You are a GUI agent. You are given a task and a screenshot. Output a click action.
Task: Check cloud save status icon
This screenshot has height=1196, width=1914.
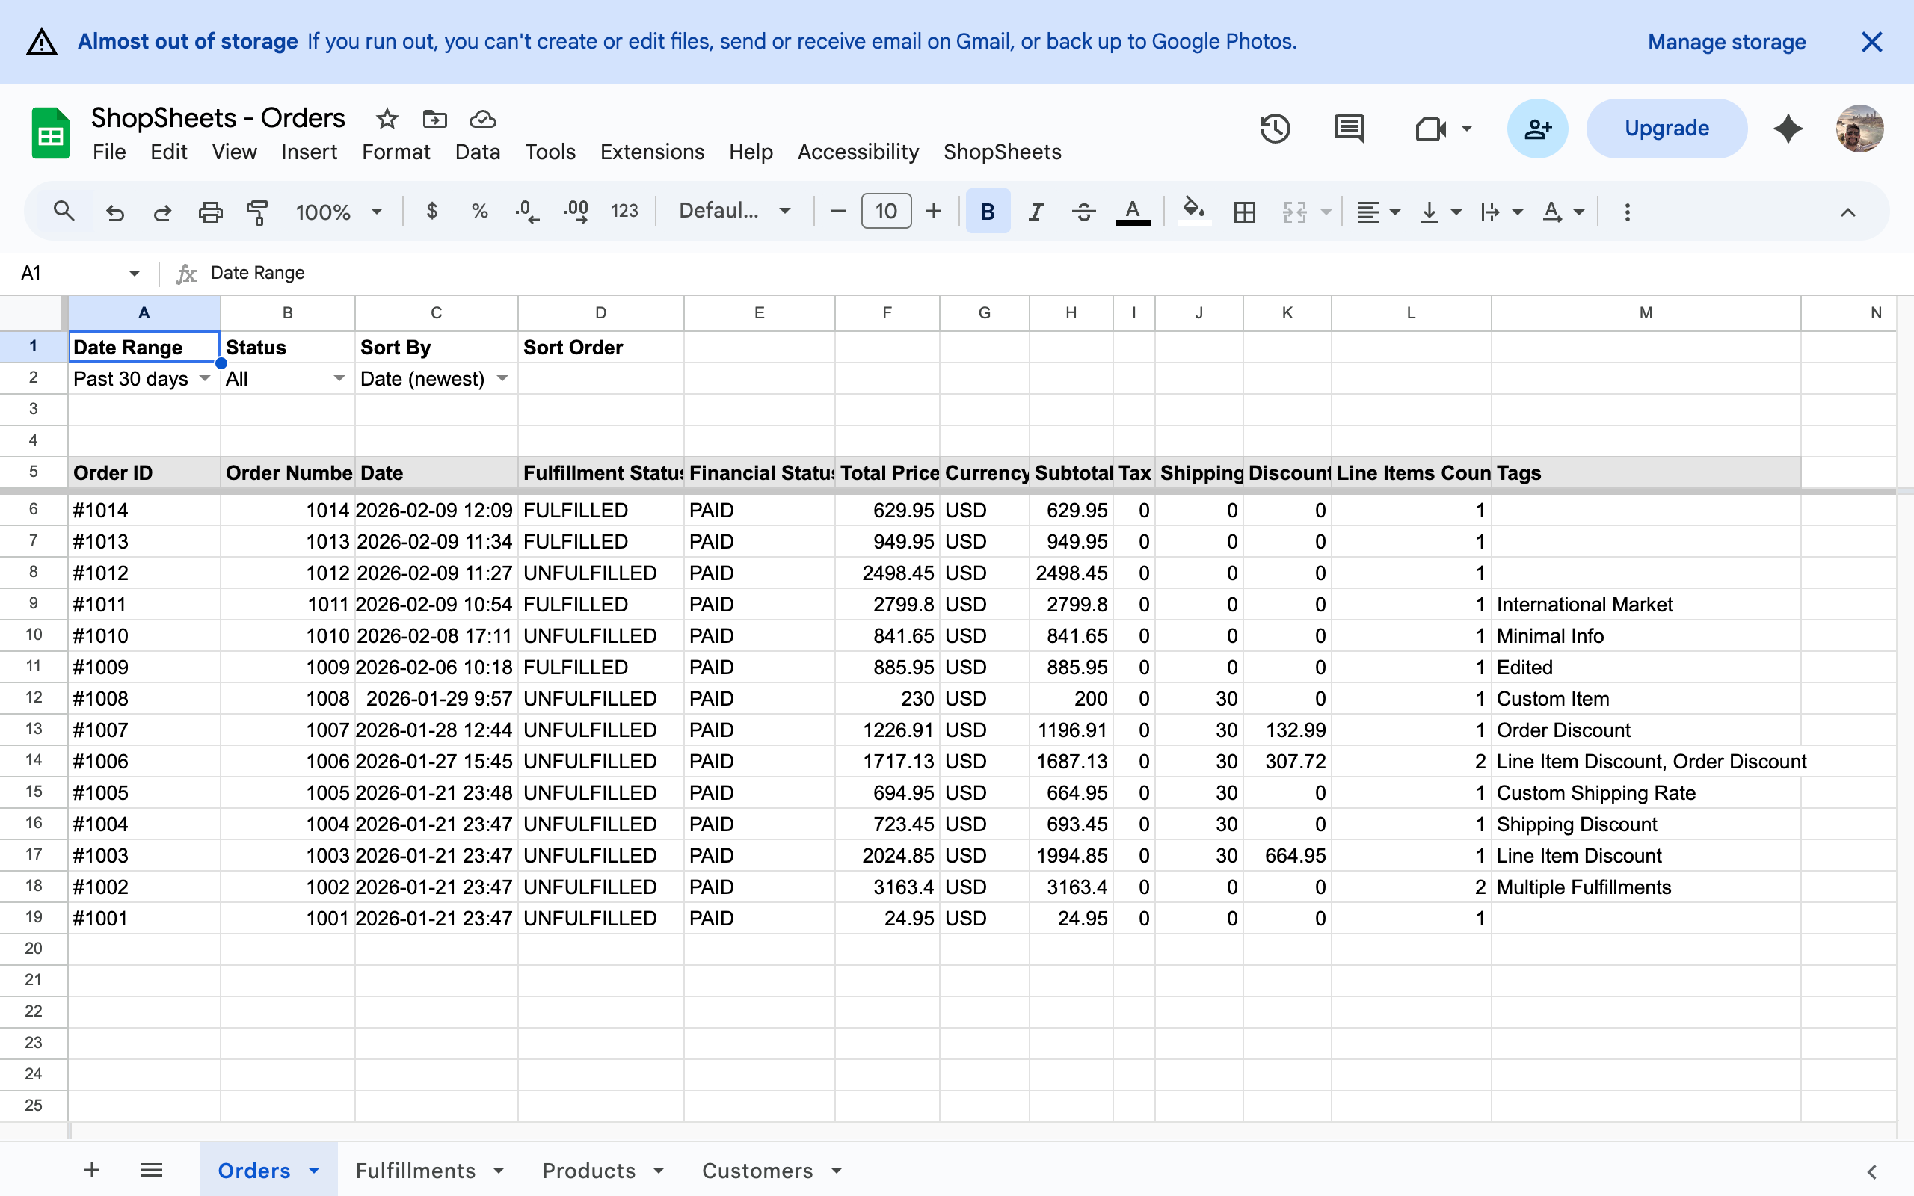(x=482, y=119)
